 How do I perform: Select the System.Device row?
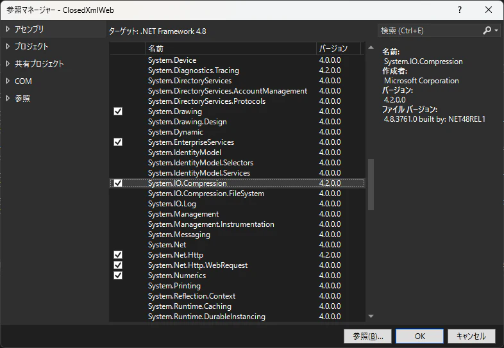point(237,60)
